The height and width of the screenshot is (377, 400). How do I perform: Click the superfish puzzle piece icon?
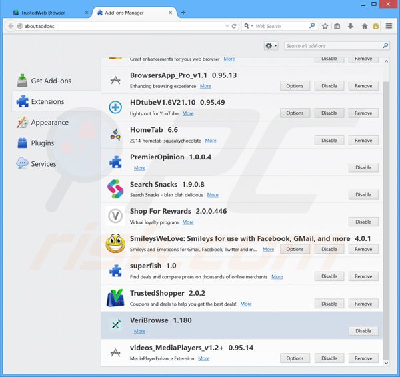[115, 270]
